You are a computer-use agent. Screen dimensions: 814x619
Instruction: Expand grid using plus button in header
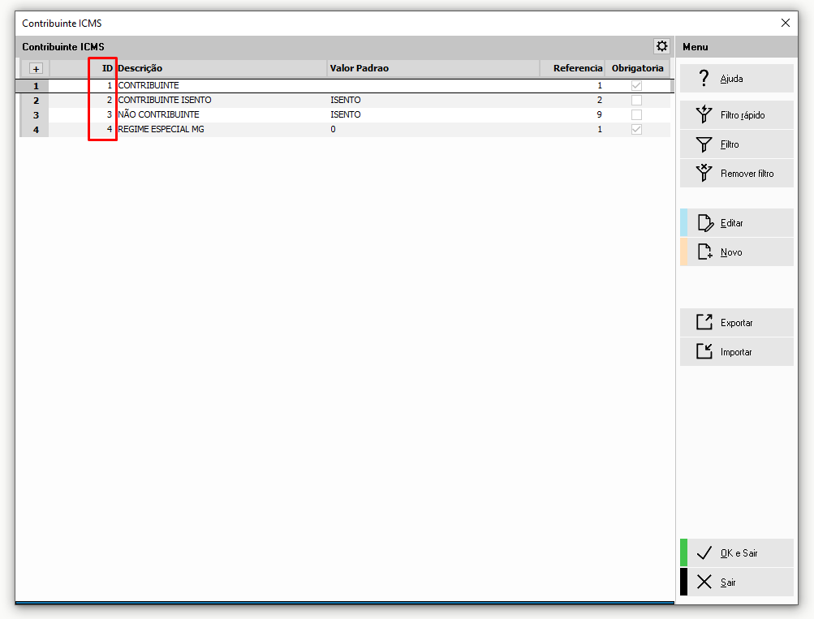(x=36, y=69)
